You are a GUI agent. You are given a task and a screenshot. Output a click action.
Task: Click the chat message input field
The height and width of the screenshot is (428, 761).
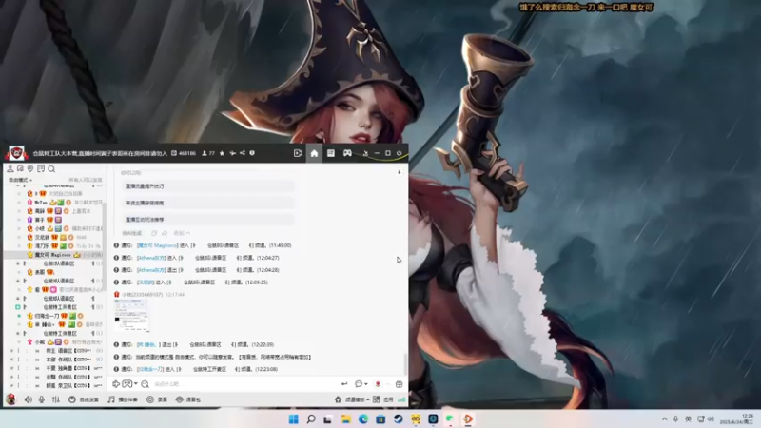coord(243,384)
